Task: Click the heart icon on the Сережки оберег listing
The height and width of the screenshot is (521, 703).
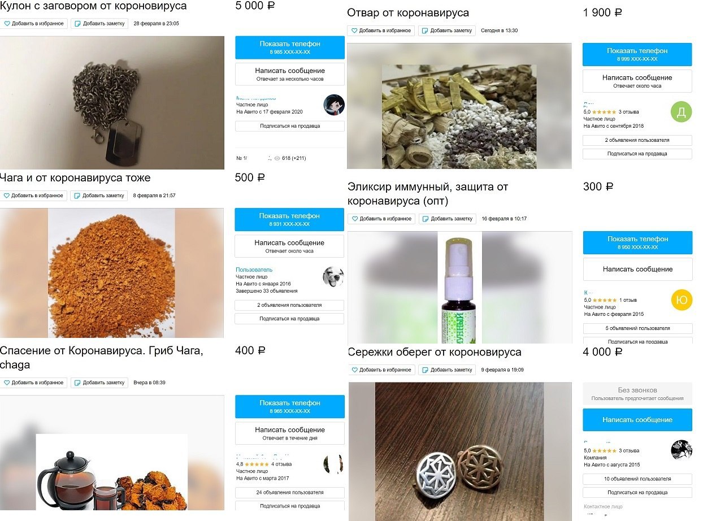Action: [355, 370]
